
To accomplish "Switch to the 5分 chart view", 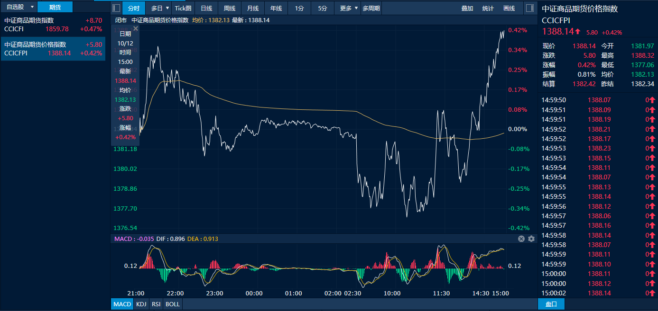I will [323, 8].
